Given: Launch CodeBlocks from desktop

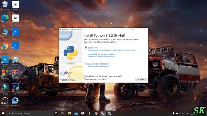Looking at the screenshot, I should 5,74.
